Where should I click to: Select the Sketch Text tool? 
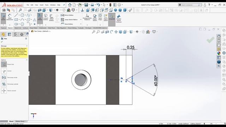click(x=35, y=20)
